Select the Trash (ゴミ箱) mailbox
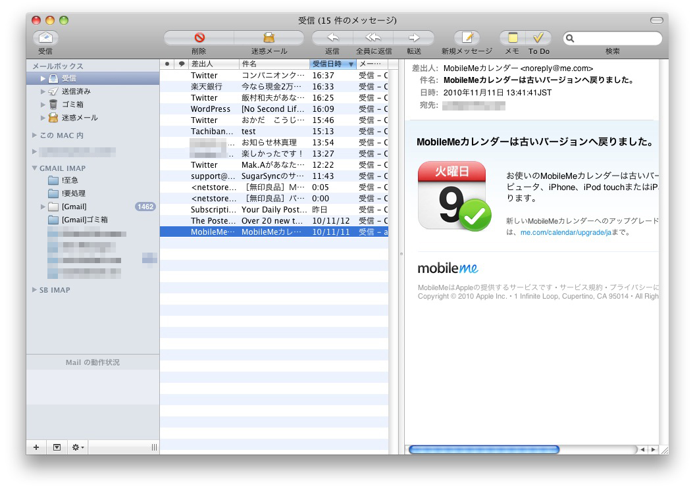Viewport: 695px width, 494px height. click(72, 105)
